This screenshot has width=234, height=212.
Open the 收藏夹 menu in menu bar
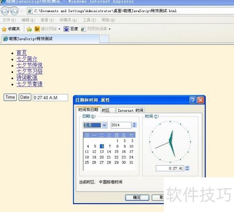tap(68, 20)
